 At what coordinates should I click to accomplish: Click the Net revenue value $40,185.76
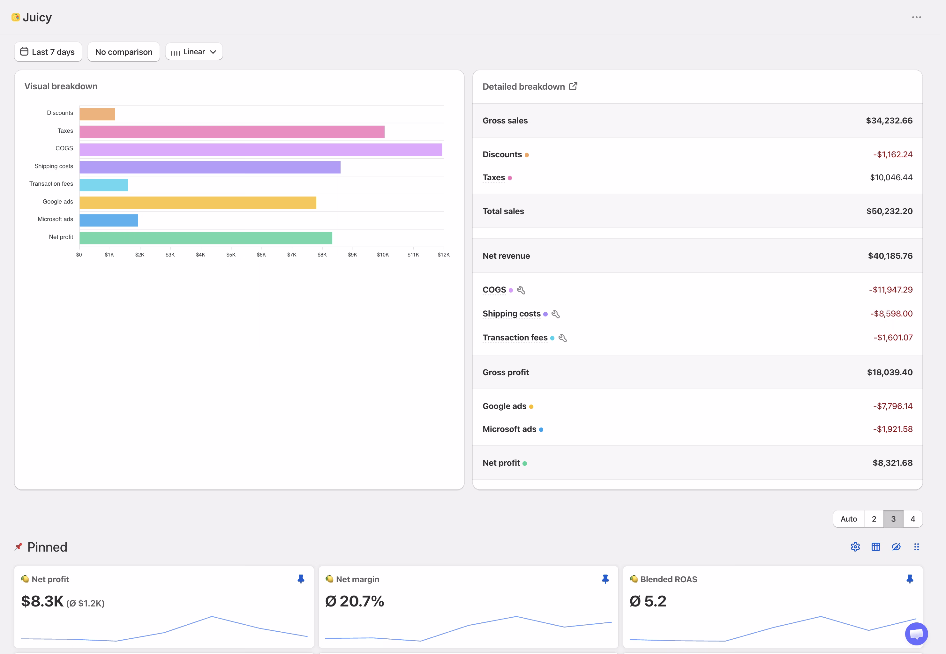[890, 256]
